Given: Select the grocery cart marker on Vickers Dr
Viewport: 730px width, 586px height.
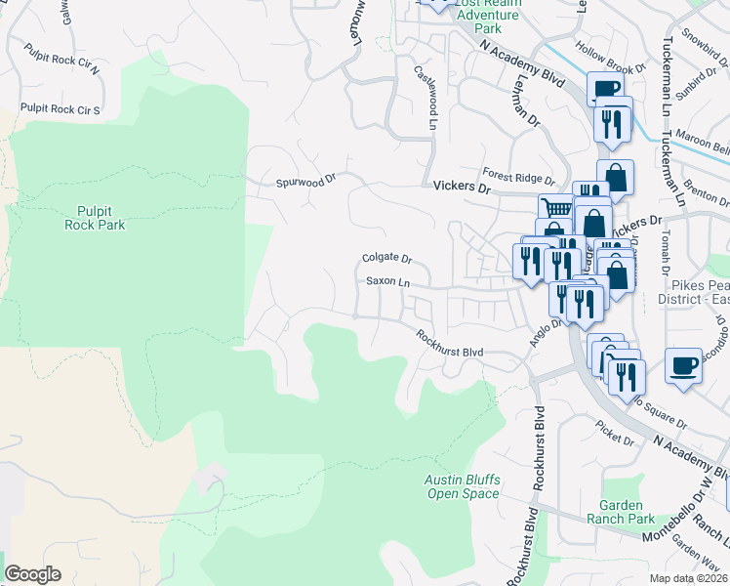Looking at the screenshot, I should [x=555, y=207].
